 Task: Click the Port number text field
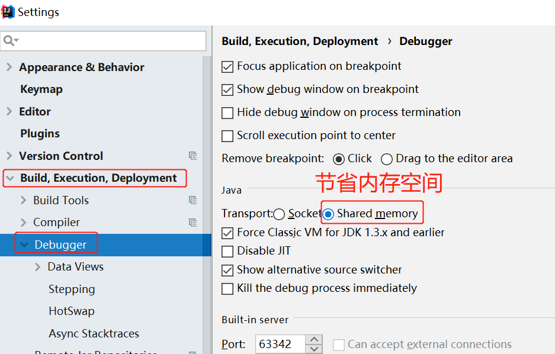(280, 344)
